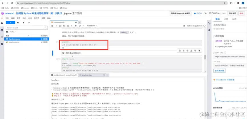Open the 帮助 menu
This screenshot has width=247, height=119.
click(49, 18)
